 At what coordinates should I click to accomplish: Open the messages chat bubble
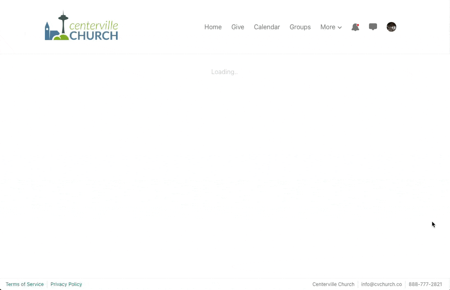tap(373, 27)
